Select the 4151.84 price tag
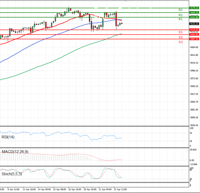200x193 pixels. 194,17
